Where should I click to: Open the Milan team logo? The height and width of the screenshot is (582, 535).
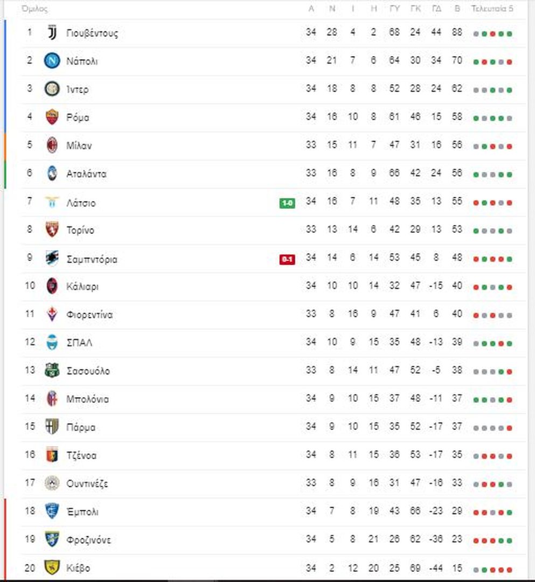click(52, 145)
